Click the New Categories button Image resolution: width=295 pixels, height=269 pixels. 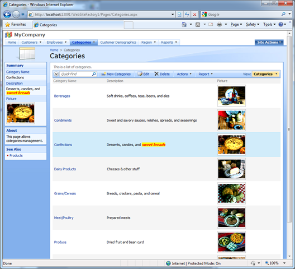116,74
